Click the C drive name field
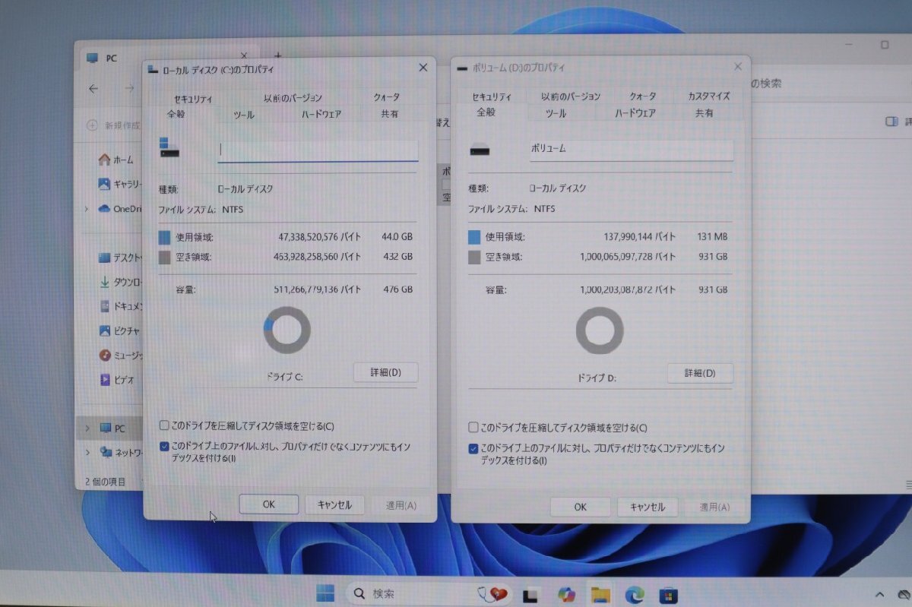 [318, 150]
